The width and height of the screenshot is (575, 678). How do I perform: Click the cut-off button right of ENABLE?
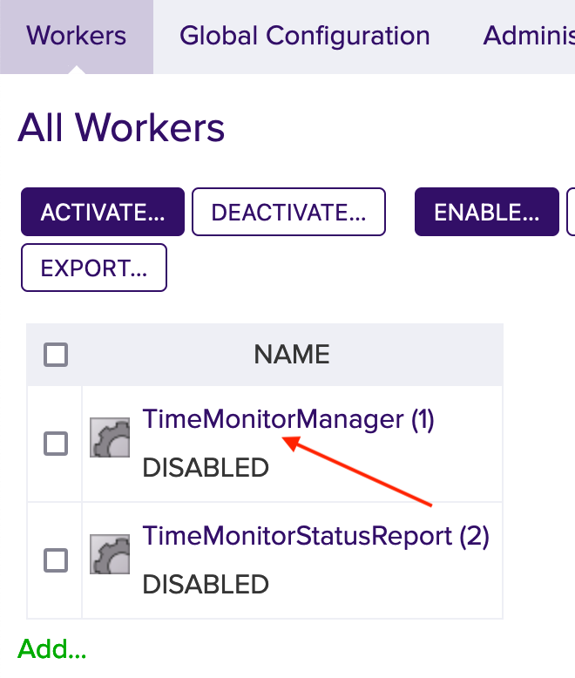click(571, 212)
